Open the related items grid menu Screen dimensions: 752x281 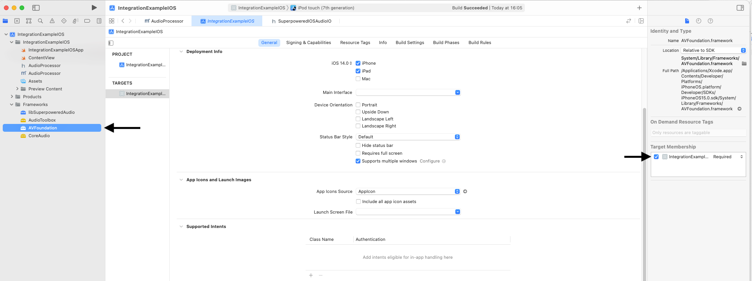112,21
